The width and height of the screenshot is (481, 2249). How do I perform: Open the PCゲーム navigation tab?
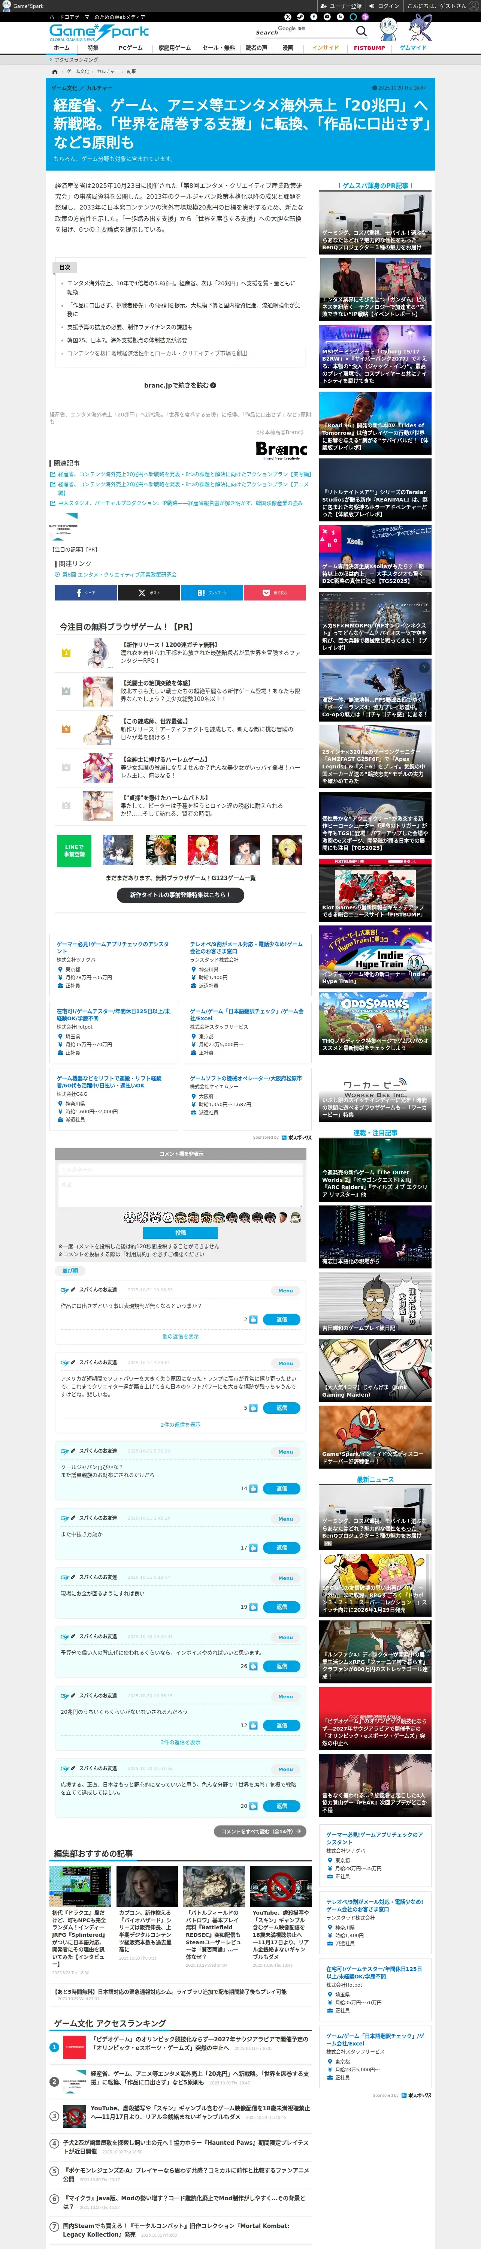click(131, 48)
